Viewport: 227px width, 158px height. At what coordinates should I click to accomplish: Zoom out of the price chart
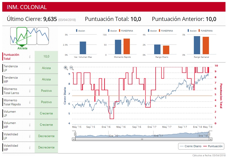point(72,68)
